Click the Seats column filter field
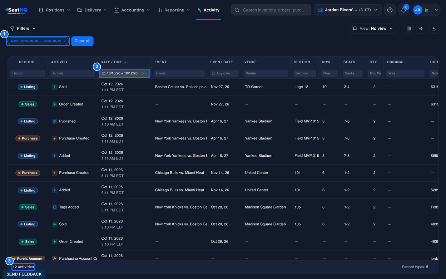The image size is (446, 279). (353, 73)
